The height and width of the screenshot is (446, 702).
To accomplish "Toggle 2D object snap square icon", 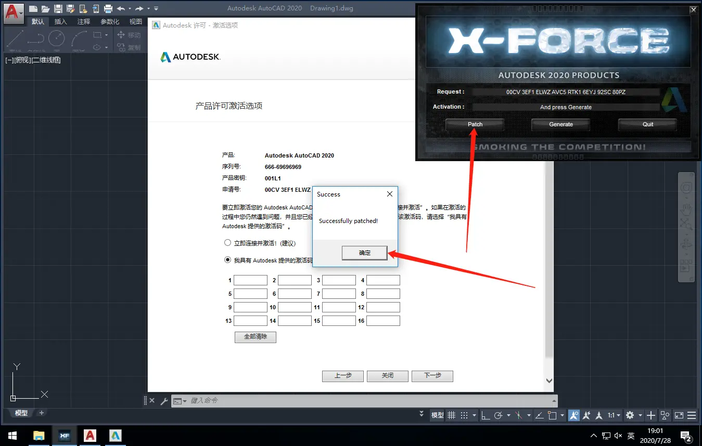I will [552, 415].
